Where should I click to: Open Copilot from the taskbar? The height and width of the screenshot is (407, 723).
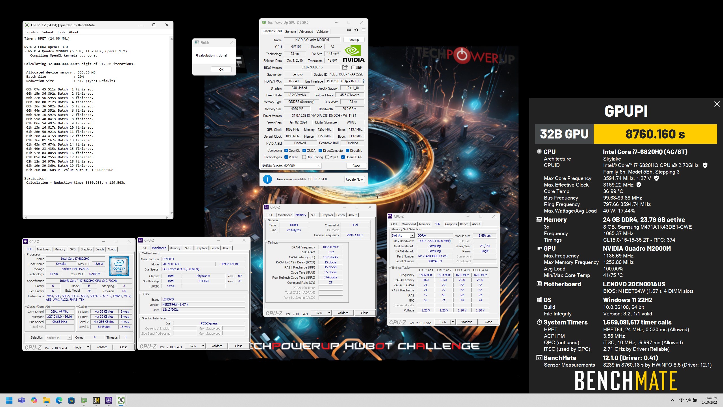(x=34, y=400)
